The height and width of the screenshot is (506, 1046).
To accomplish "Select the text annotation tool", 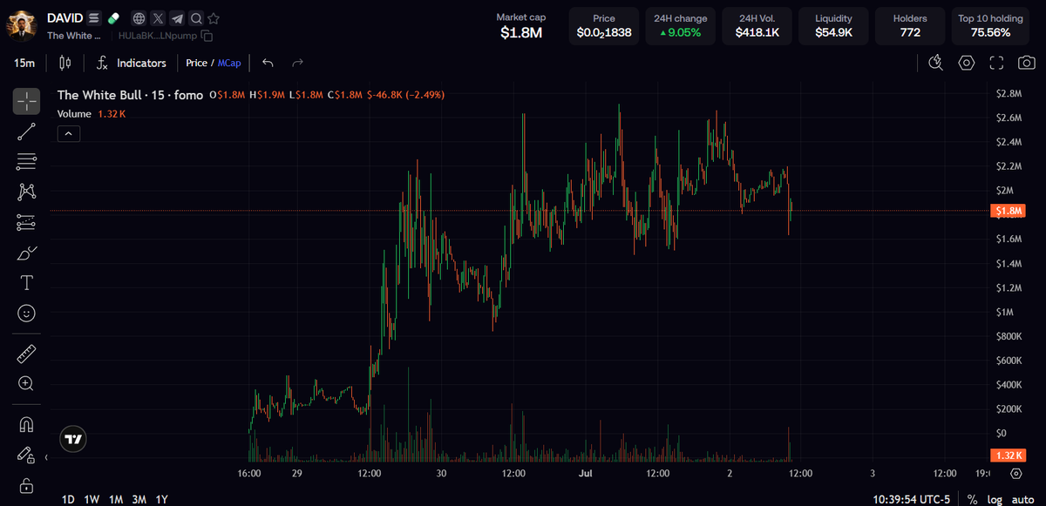I will (x=26, y=282).
